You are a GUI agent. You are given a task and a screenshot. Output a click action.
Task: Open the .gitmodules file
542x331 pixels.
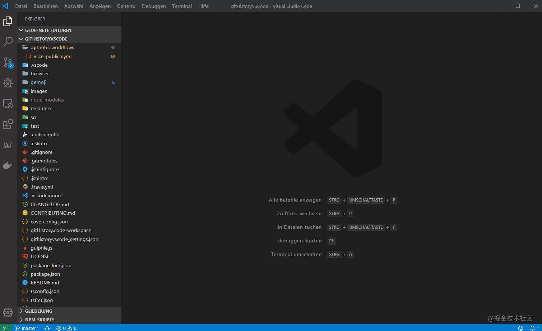pos(69,161)
